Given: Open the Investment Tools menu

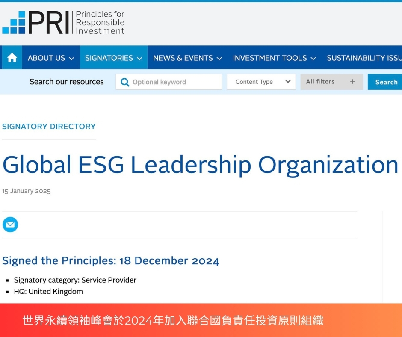Looking at the screenshot, I should pyautogui.click(x=274, y=58).
